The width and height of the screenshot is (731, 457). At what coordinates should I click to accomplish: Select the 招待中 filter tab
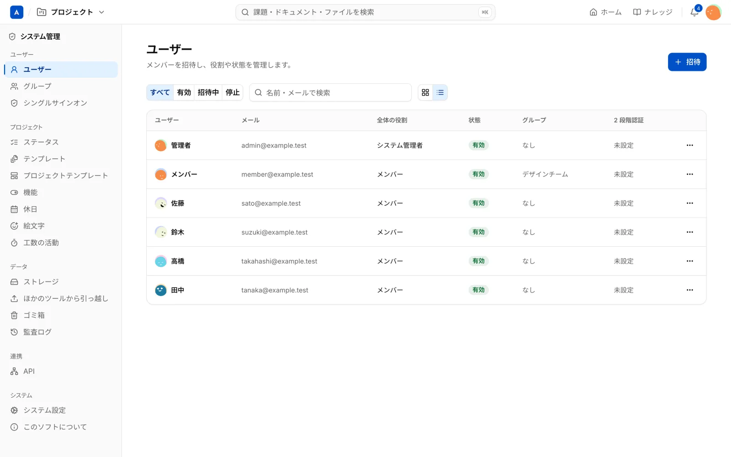(x=208, y=93)
